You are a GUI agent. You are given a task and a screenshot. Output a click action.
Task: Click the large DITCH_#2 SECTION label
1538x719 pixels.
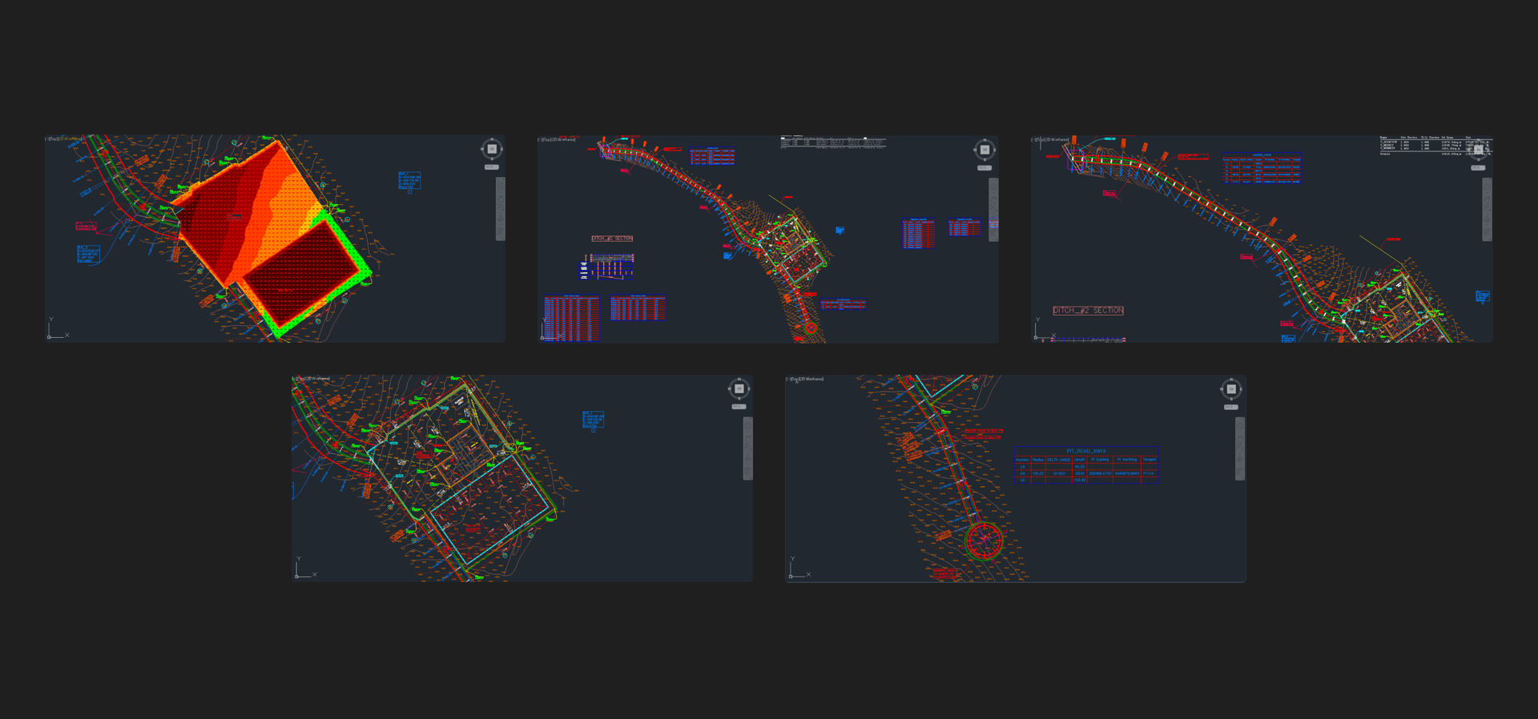[1088, 311]
